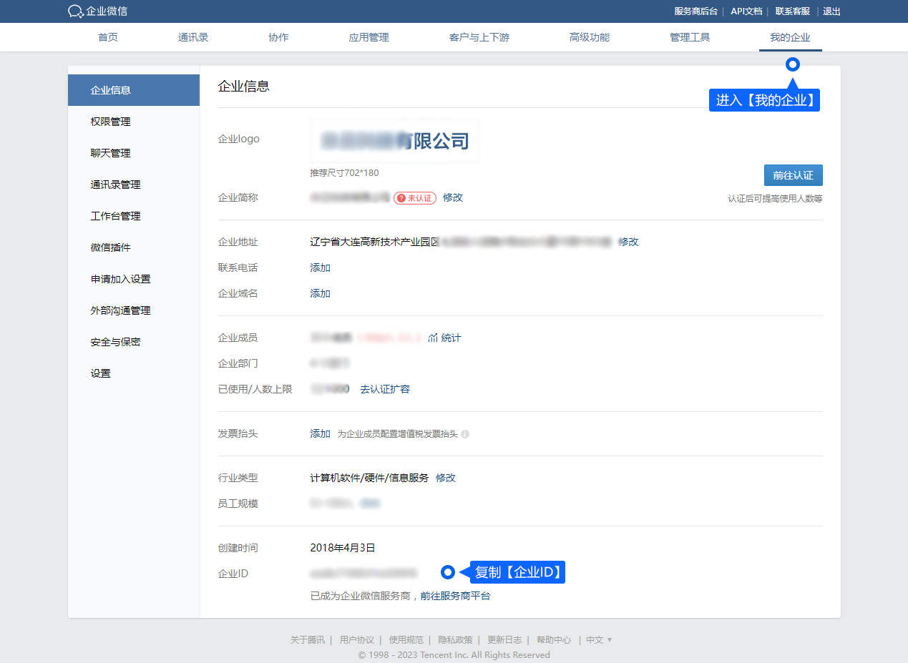
Task: Open the 应用管理 tab
Action: (368, 37)
